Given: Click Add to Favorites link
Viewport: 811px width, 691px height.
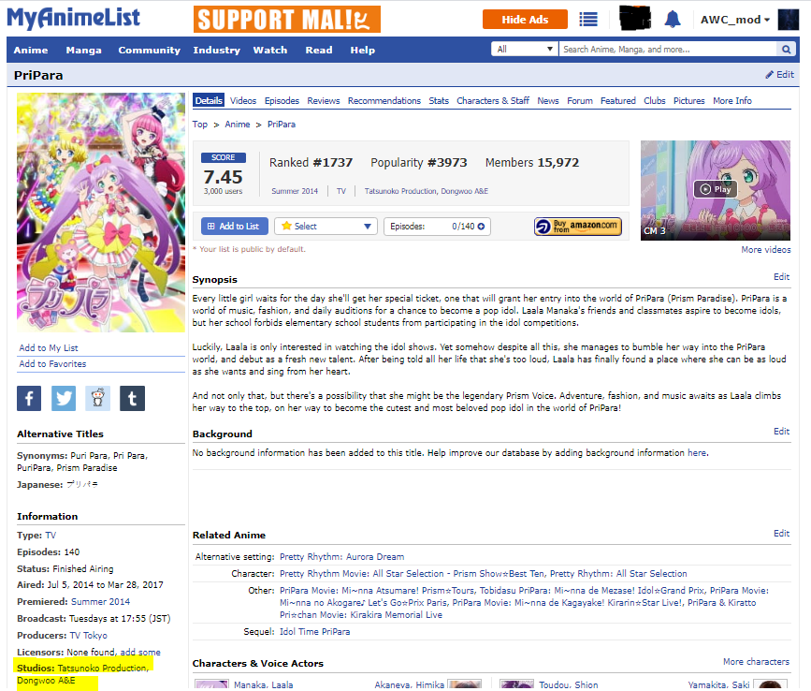Looking at the screenshot, I should [52, 364].
